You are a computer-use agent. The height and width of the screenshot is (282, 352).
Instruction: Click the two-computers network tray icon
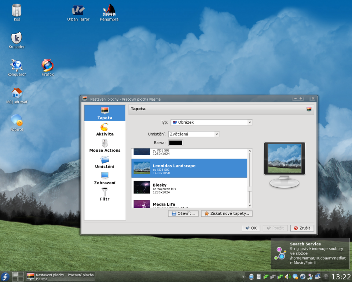(x=318, y=276)
